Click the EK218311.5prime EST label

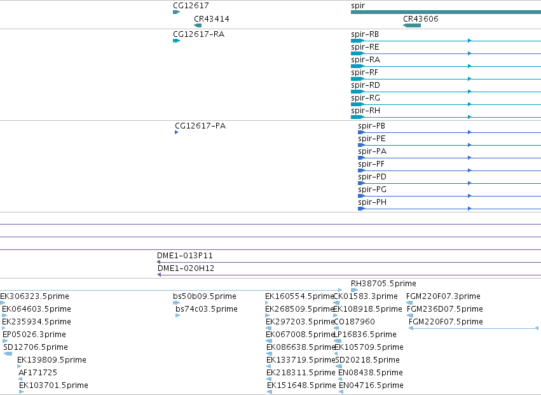point(301,373)
